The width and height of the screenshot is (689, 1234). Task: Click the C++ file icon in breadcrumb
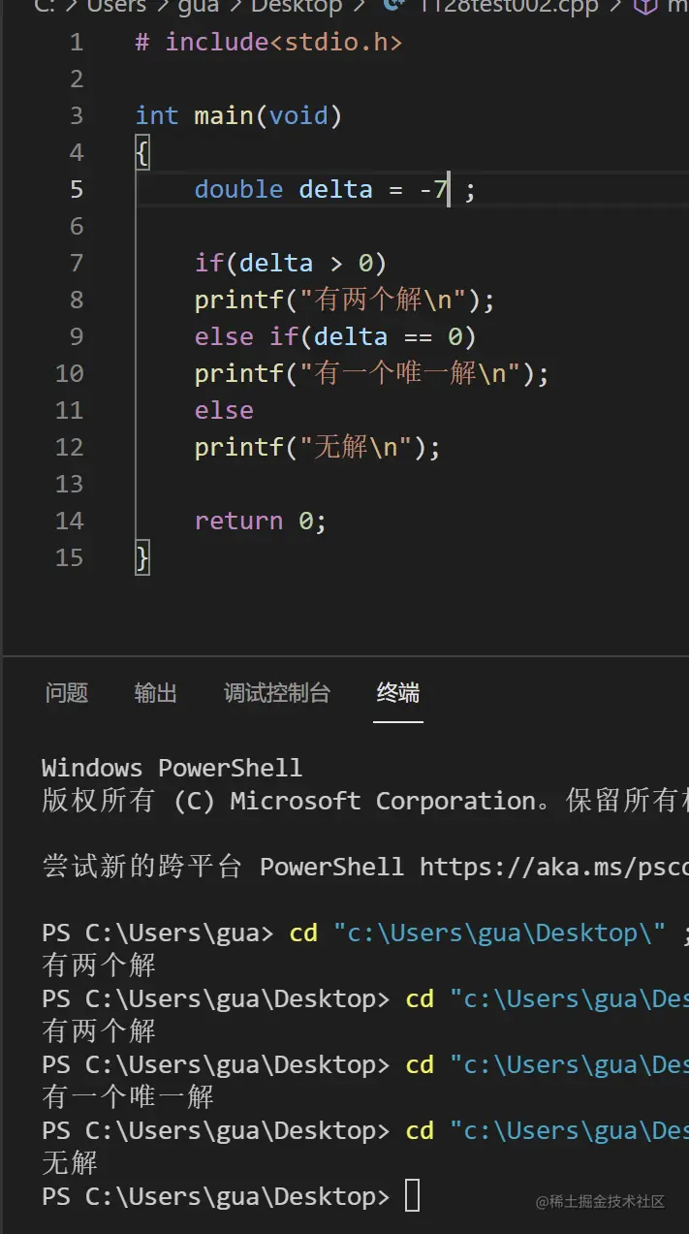394,6
